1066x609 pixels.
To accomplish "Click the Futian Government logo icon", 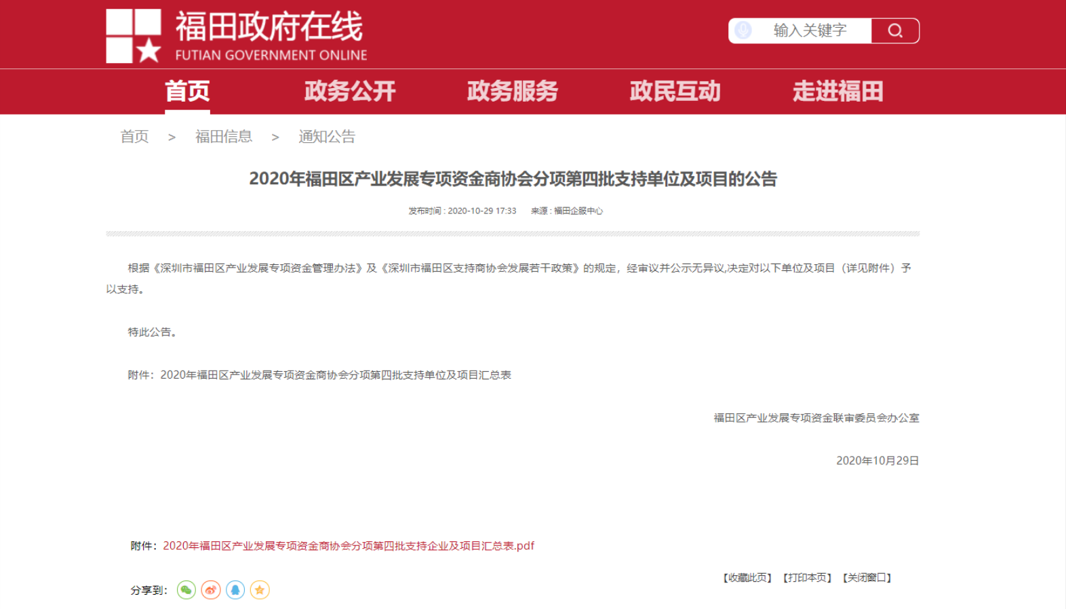I will tap(134, 36).
